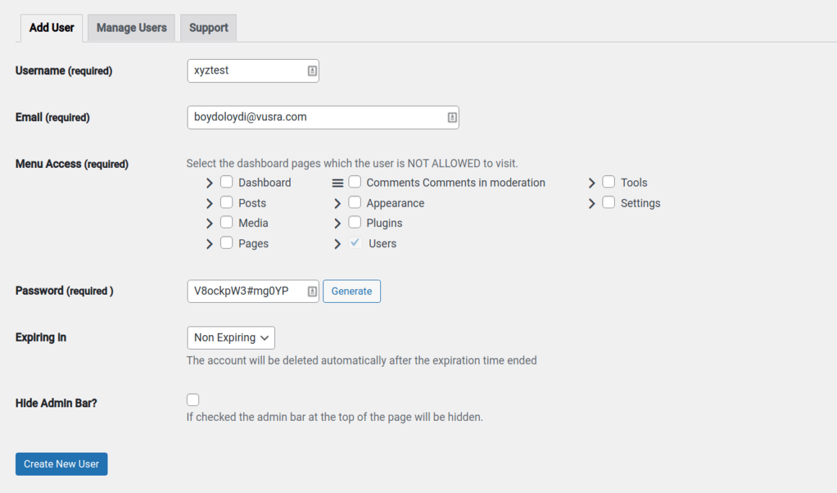Expand the Appearance menu tree
The width and height of the screenshot is (837, 493).
[x=338, y=203]
